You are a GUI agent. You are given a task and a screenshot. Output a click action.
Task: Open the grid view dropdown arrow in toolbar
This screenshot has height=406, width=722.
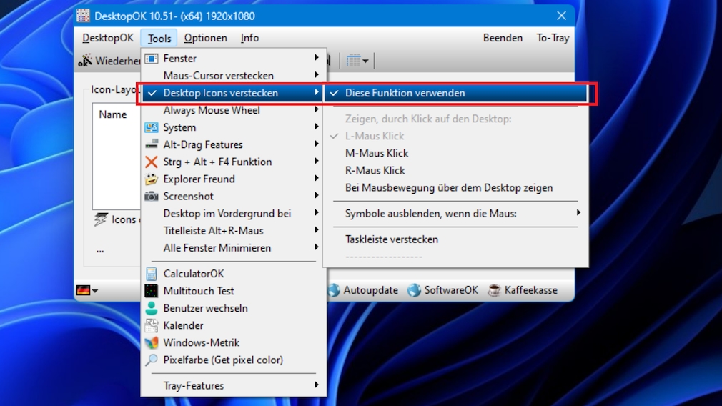[365, 61]
